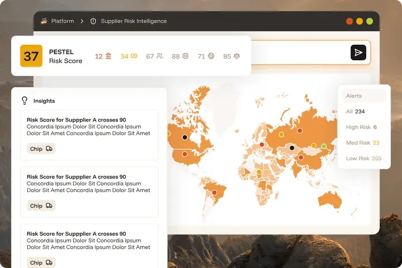Click the yellow marker in western Russia
402x268 pixels.
(x=281, y=135)
